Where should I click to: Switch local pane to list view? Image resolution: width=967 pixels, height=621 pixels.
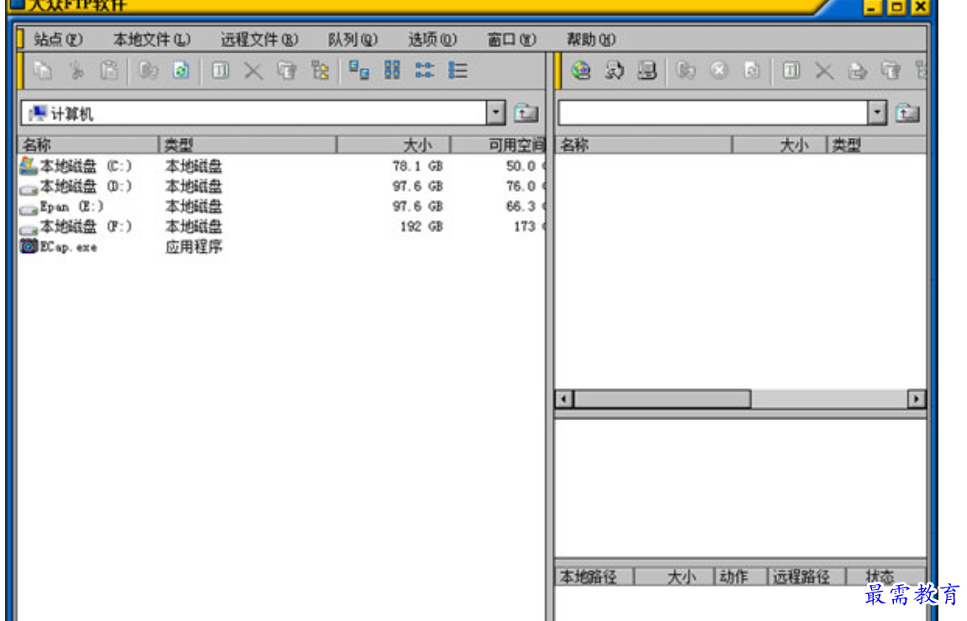pos(425,71)
